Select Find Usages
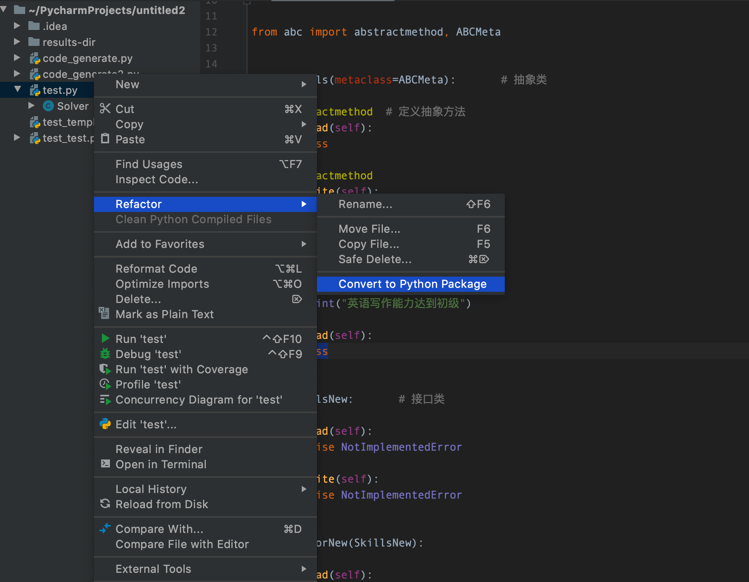 point(205,164)
